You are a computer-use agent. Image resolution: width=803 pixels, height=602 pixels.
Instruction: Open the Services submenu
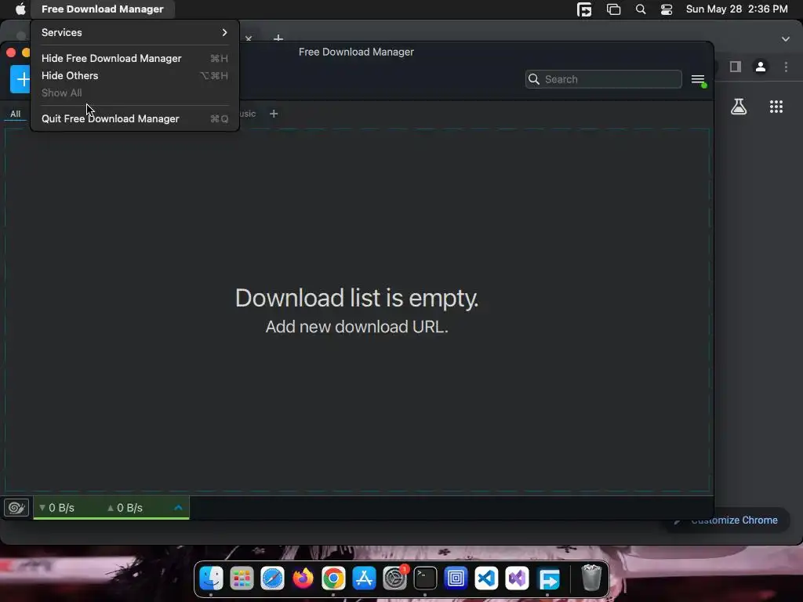tap(135, 32)
